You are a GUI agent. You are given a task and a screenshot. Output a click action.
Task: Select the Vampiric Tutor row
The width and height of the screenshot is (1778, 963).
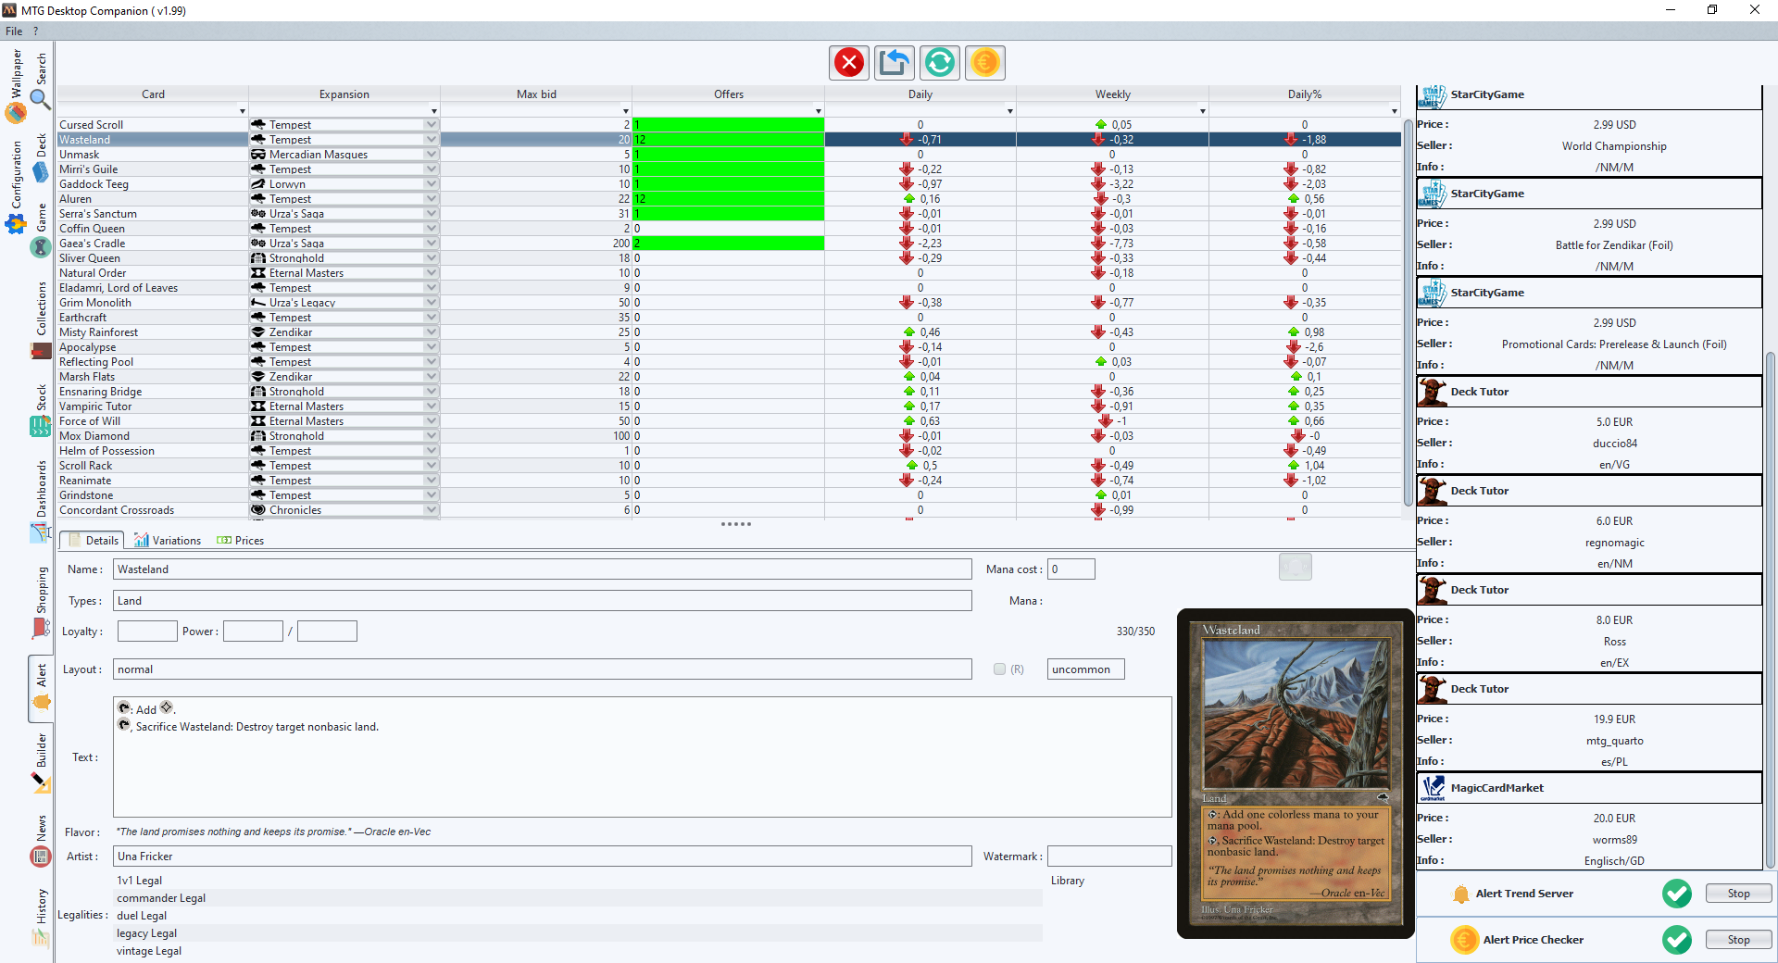(729, 406)
